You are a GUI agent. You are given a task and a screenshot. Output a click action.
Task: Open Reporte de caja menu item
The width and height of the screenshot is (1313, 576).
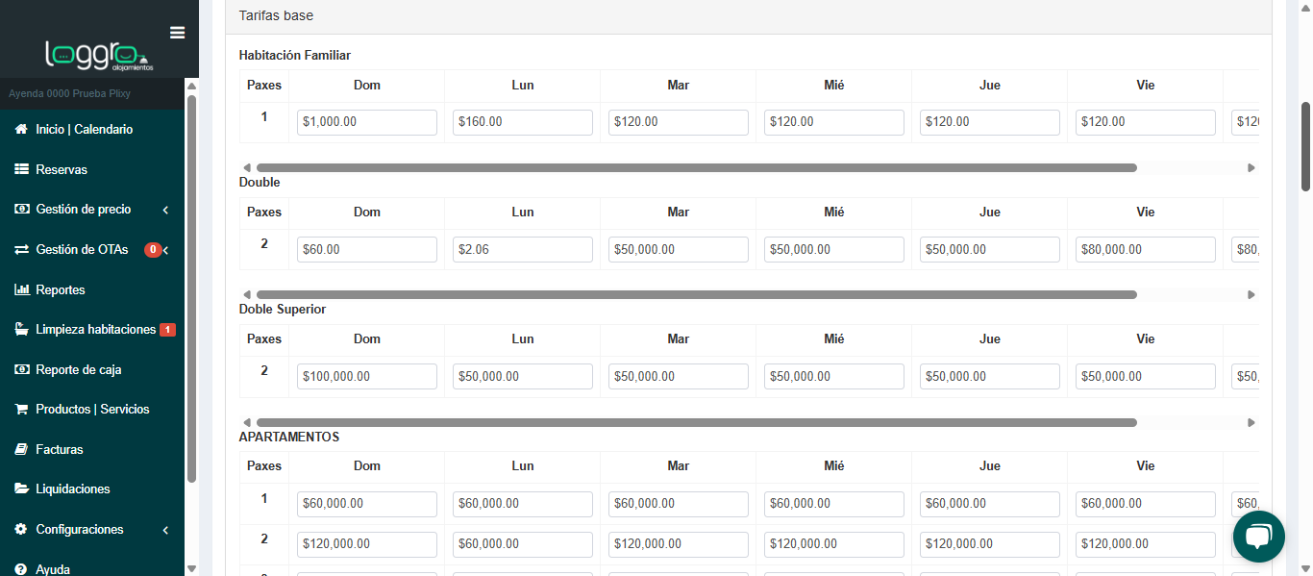coord(78,369)
